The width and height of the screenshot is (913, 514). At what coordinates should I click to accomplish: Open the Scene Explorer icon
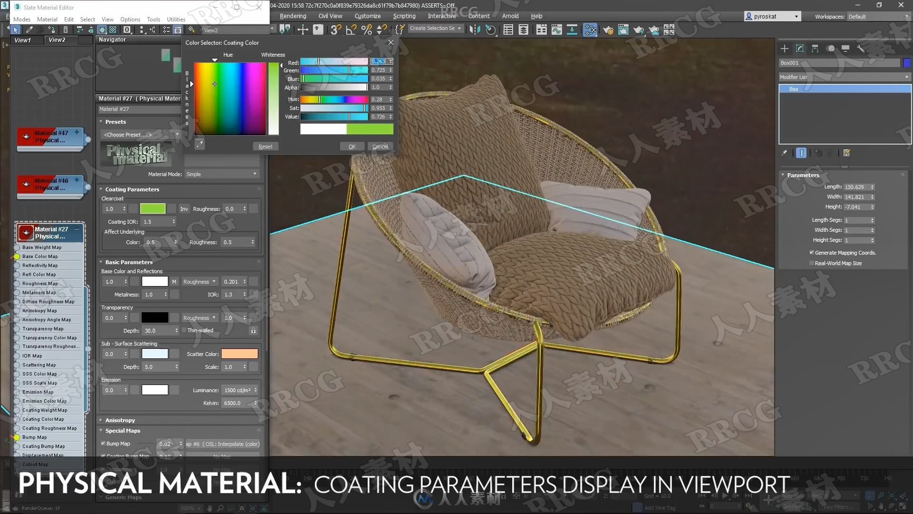tap(508, 30)
